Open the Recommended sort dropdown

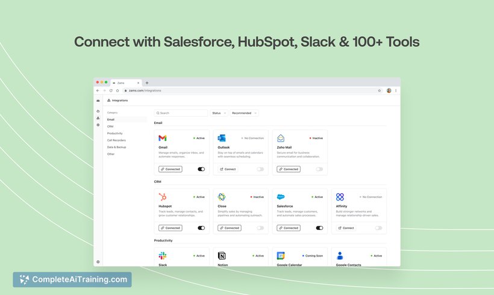[244, 113]
